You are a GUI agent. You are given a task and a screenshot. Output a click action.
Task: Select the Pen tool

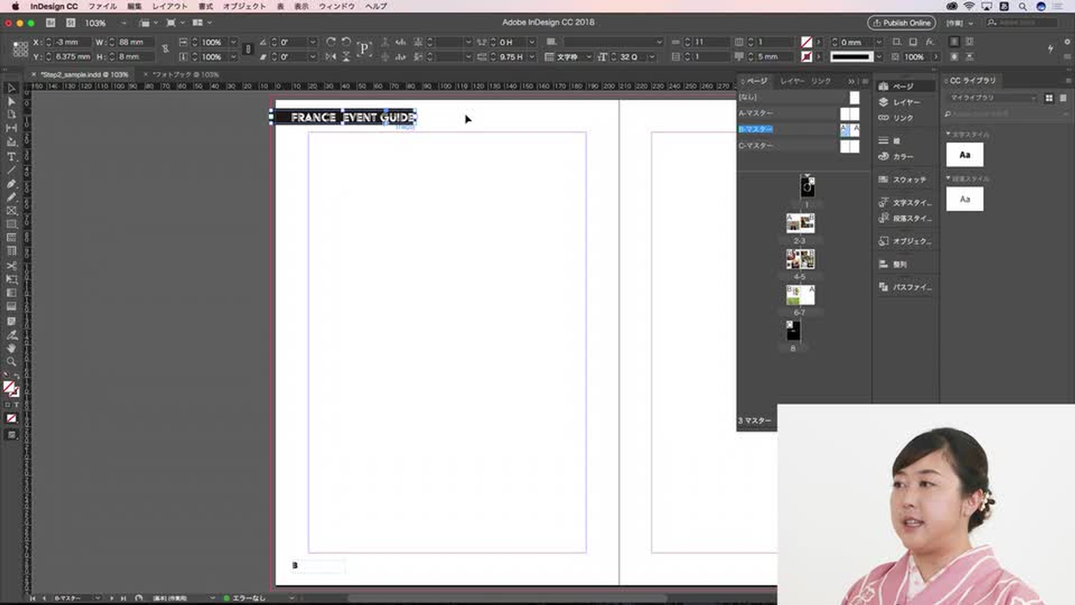tap(11, 184)
